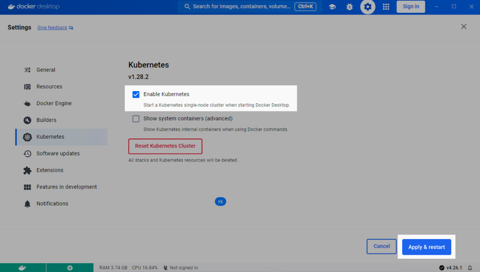Click the search images and containers field
Image resolution: width=480 pixels, height=272 pixels.
tap(241, 7)
